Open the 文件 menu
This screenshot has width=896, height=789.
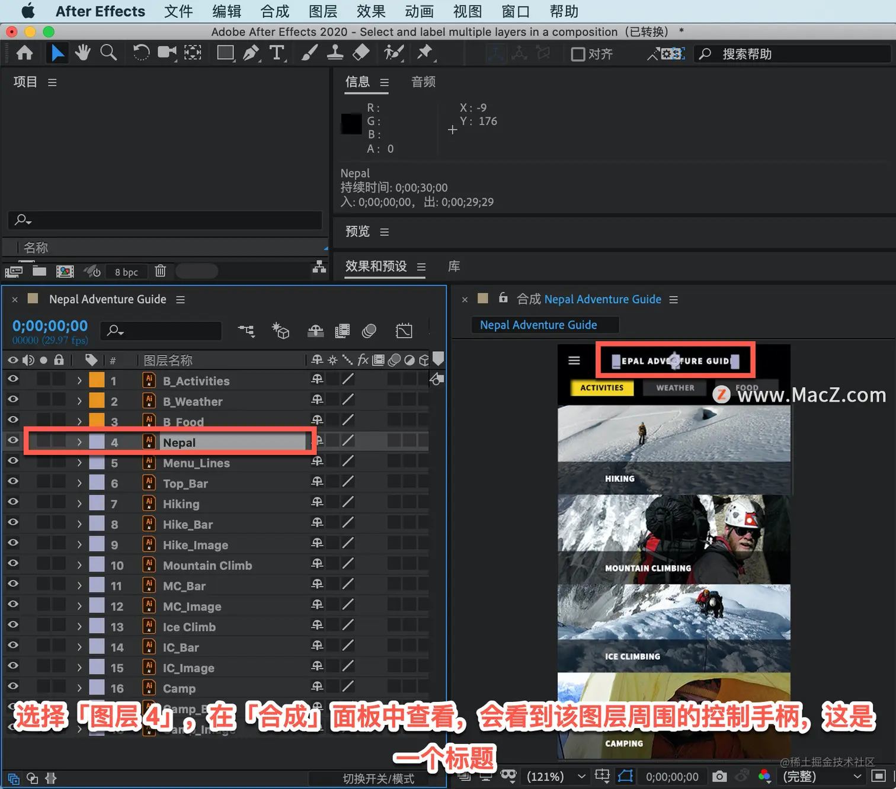click(x=178, y=11)
